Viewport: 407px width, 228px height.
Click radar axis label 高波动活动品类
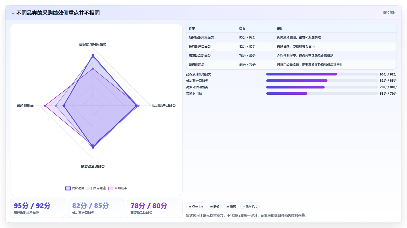click(93, 167)
